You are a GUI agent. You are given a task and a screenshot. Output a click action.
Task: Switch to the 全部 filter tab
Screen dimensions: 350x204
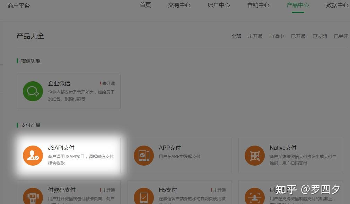pyautogui.click(x=236, y=36)
